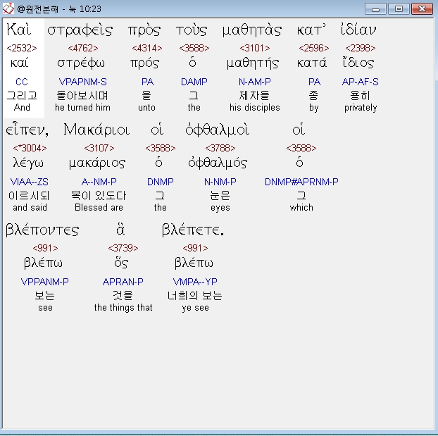Open Strong's number <3739>
The width and height of the screenshot is (438, 436).
click(123, 248)
